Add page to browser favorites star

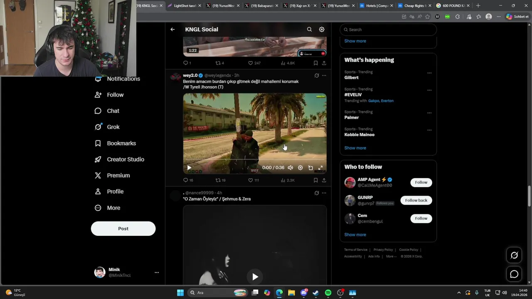pyautogui.click(x=427, y=17)
